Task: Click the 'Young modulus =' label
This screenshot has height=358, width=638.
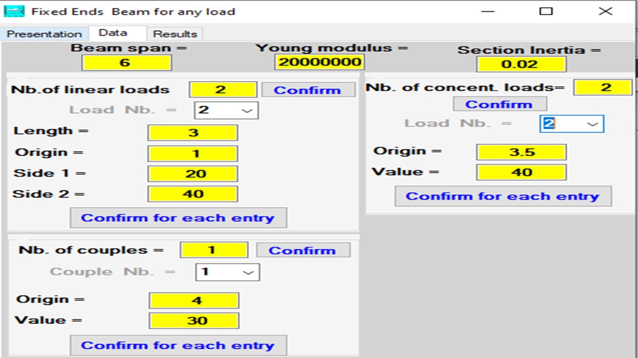Action: point(332,48)
